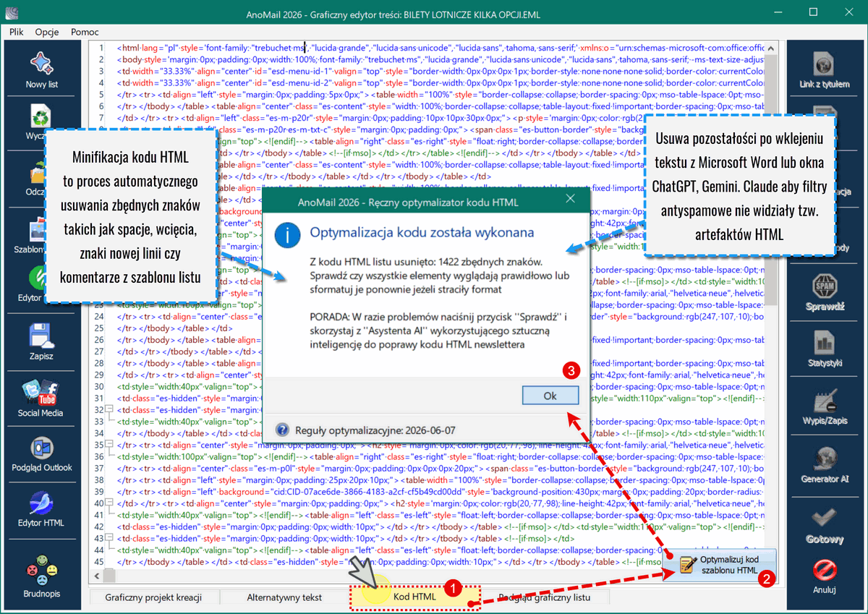Collapse code fold at line 35
Screen dimensions: 868x614
(x=109, y=445)
